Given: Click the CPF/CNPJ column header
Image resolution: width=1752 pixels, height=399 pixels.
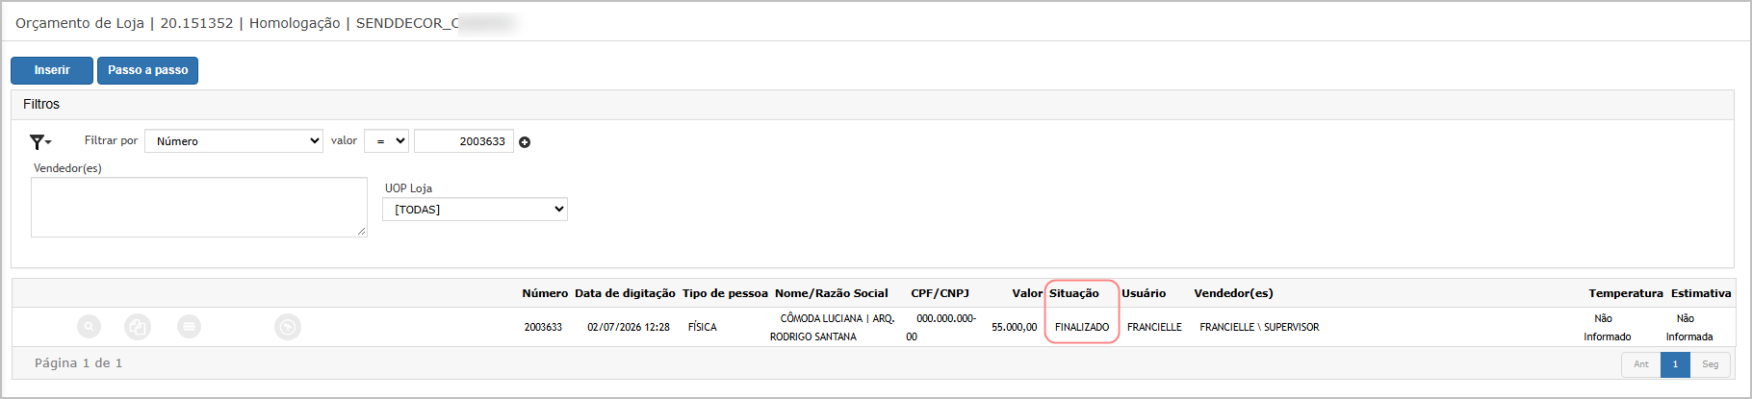Looking at the screenshot, I should tap(940, 293).
